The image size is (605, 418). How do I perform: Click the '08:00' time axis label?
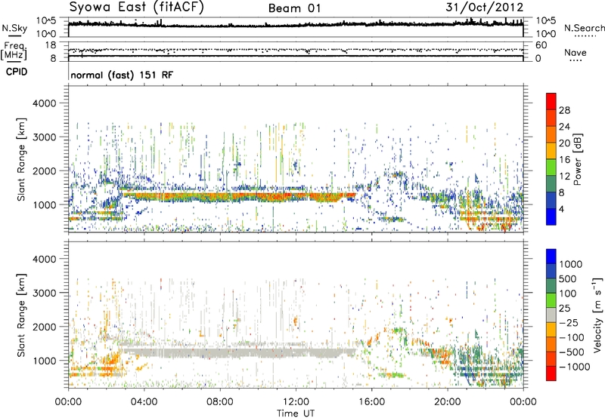pyautogui.click(x=219, y=402)
